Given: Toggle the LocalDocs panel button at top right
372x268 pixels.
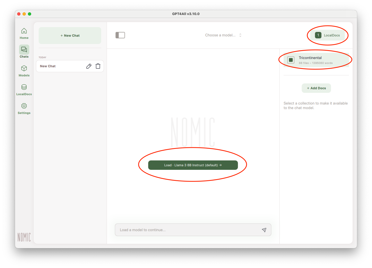Looking at the screenshot, I should 328,35.
